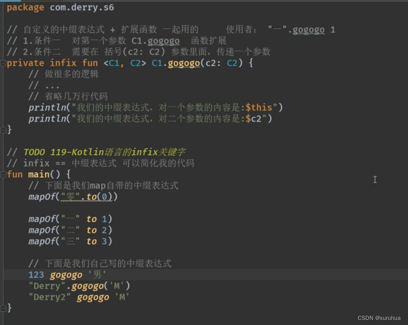Click the <C1, C2> generic type parameters
The width and height of the screenshot is (408, 325).
pyautogui.click(x=125, y=63)
